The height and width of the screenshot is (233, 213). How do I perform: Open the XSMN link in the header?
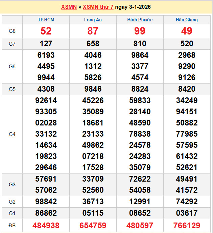[69, 7]
